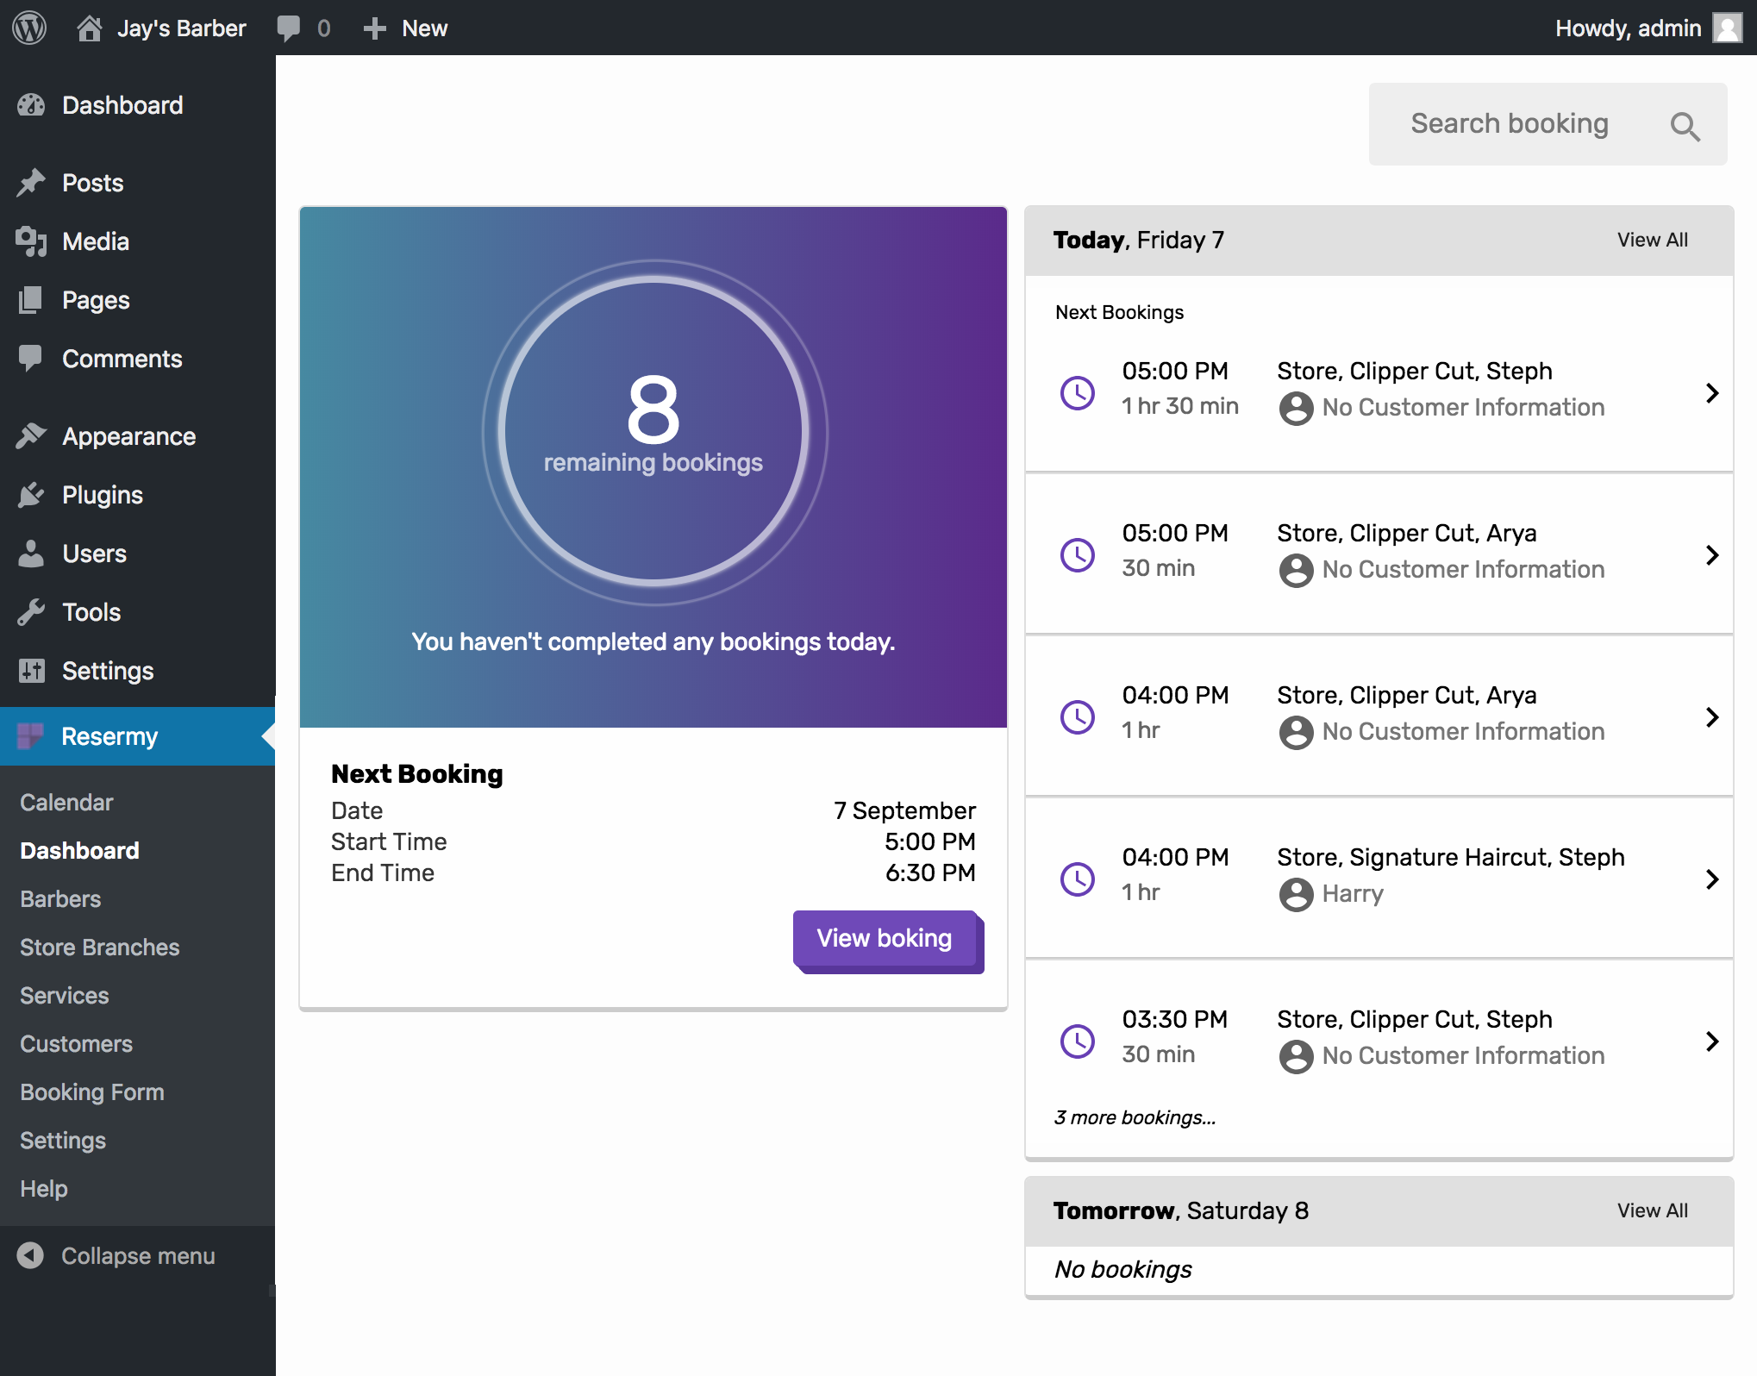Screen dimensions: 1757x1376
Task: Click clock icon of 04:00 PM Arya booking
Action: pyautogui.click(x=1077, y=717)
